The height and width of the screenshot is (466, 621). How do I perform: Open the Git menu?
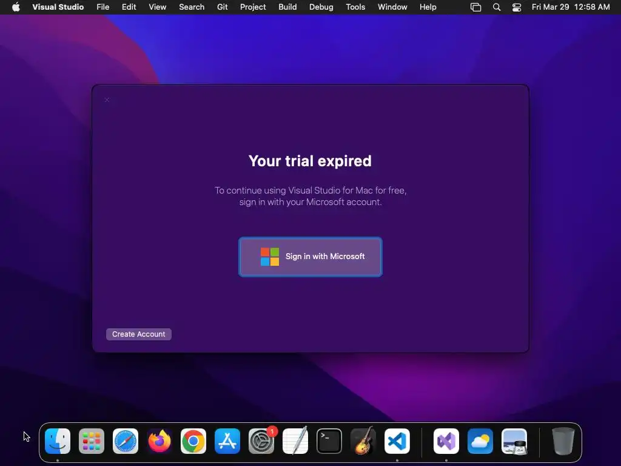[222, 7]
